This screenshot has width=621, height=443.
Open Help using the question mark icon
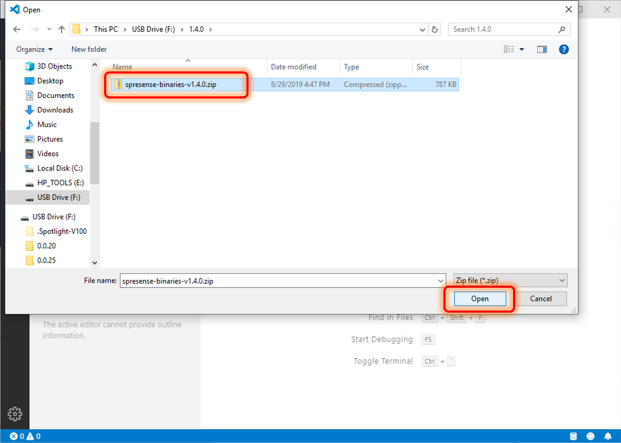pyautogui.click(x=564, y=49)
